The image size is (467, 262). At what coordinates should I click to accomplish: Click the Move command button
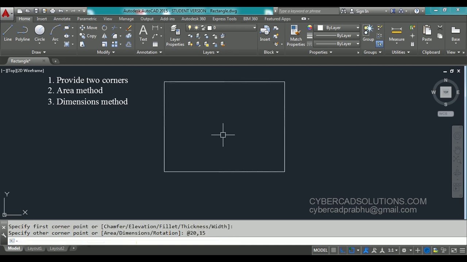point(88,28)
